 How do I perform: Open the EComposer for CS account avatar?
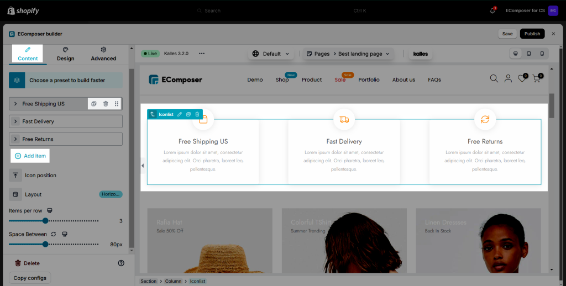click(x=553, y=10)
